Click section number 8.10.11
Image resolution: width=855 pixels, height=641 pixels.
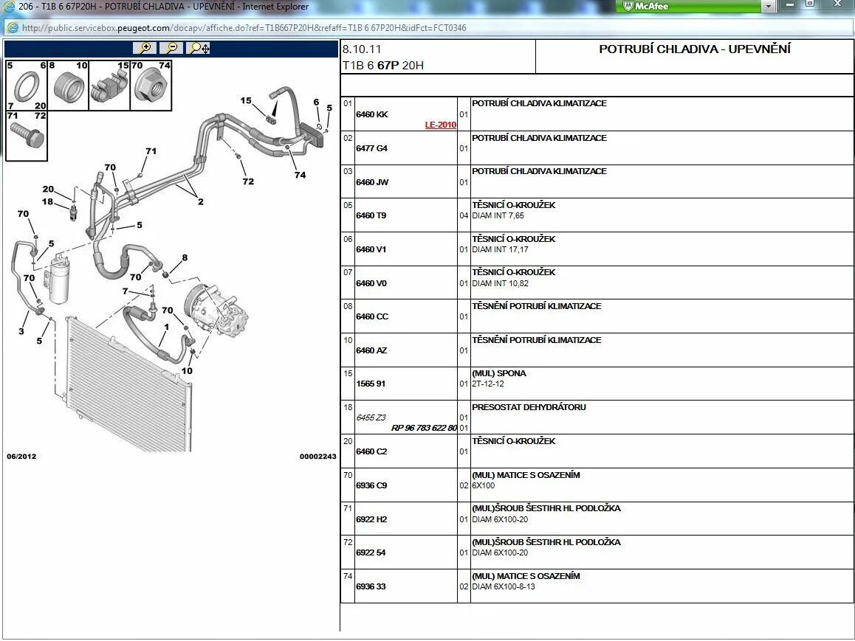point(362,49)
